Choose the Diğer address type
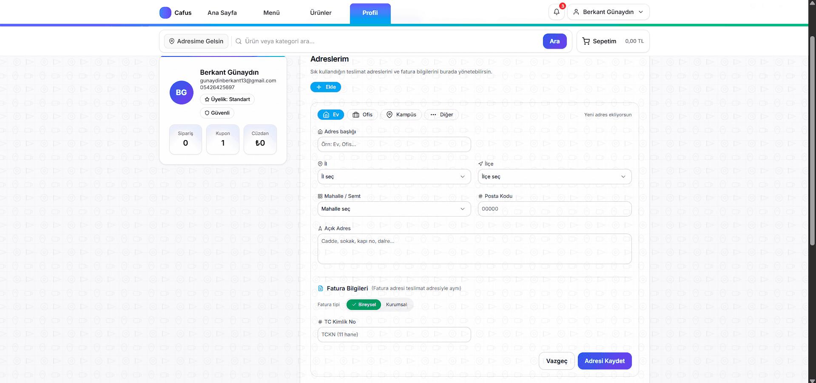The height and width of the screenshot is (383, 816). pos(441,115)
